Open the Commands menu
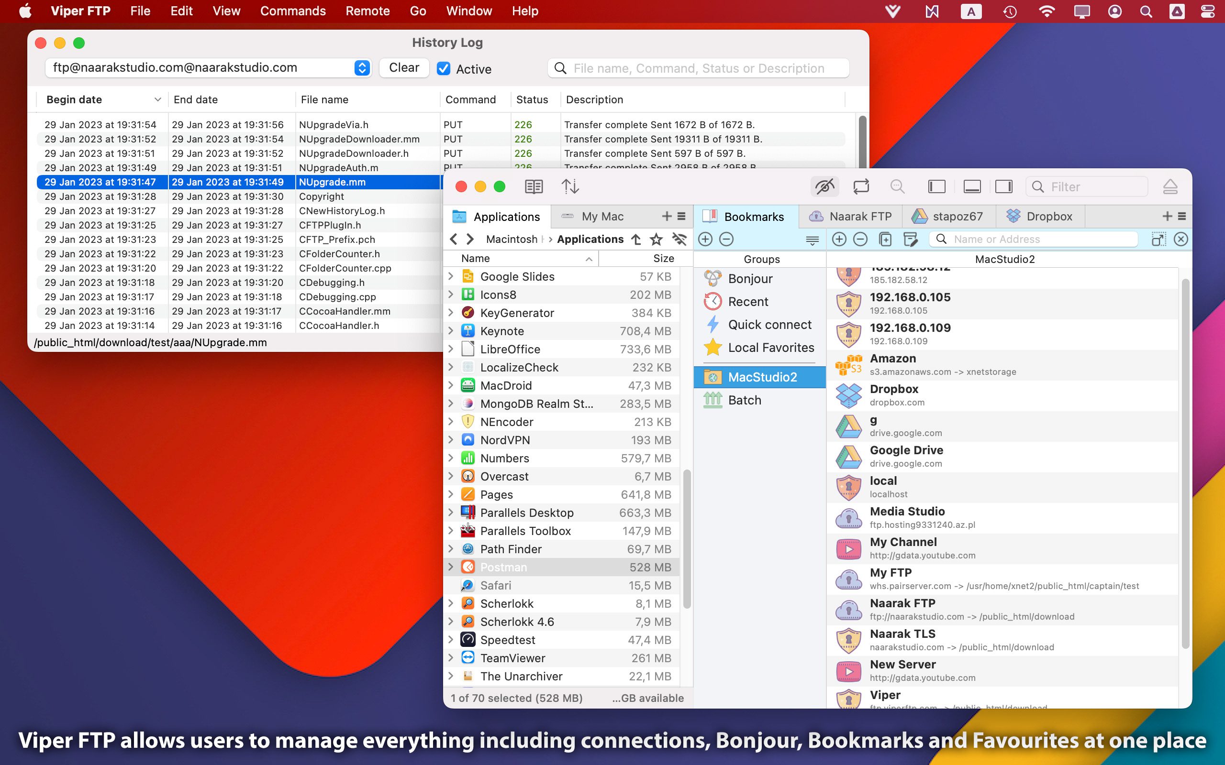Screen dimensions: 1225x765 coord(292,11)
